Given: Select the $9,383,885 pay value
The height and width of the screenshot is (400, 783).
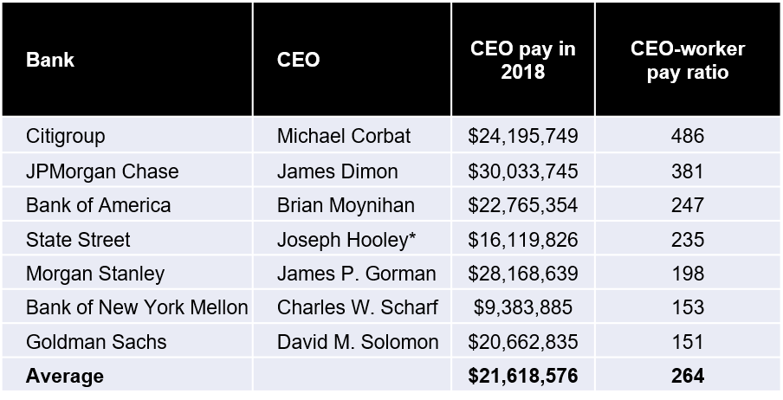Looking at the screenshot, I should click(522, 307).
